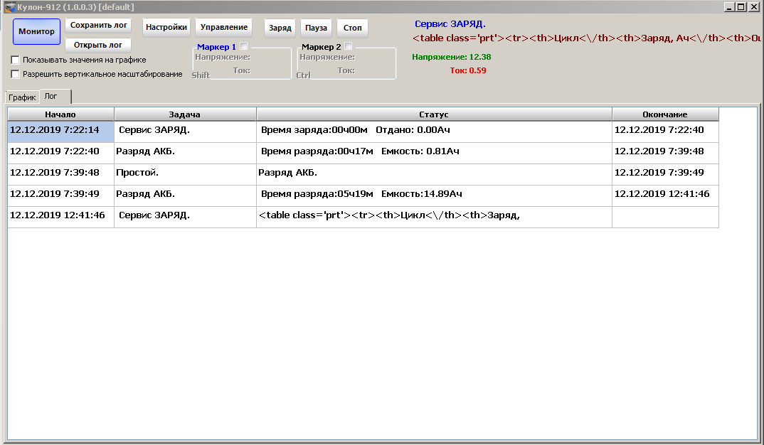Switch to the График tab
The image size is (764, 445).
click(22, 97)
